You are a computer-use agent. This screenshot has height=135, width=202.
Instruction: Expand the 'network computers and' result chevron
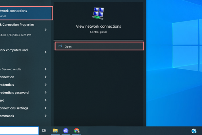(45, 52)
